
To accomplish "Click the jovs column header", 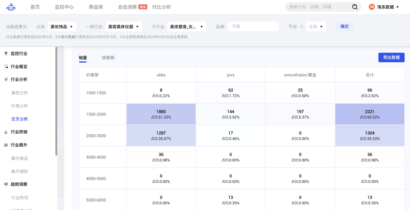I will click(x=231, y=75).
